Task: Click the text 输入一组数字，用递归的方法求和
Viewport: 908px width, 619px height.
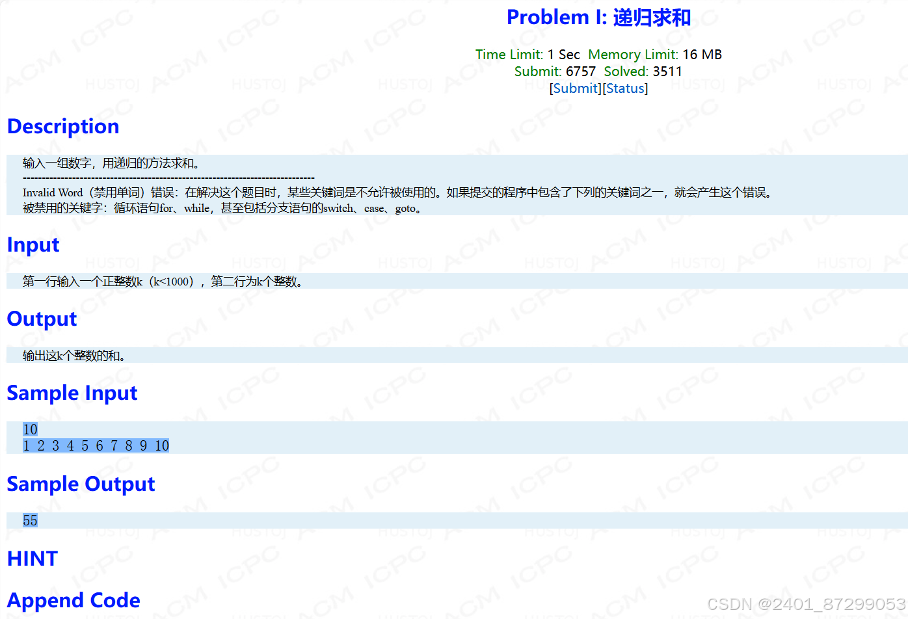Action: (x=111, y=163)
